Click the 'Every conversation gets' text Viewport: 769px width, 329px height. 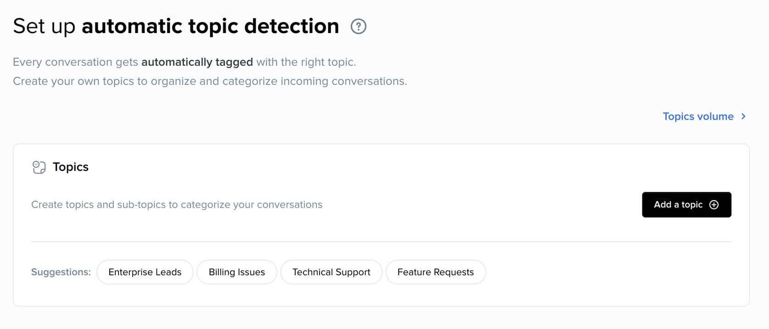coord(75,62)
